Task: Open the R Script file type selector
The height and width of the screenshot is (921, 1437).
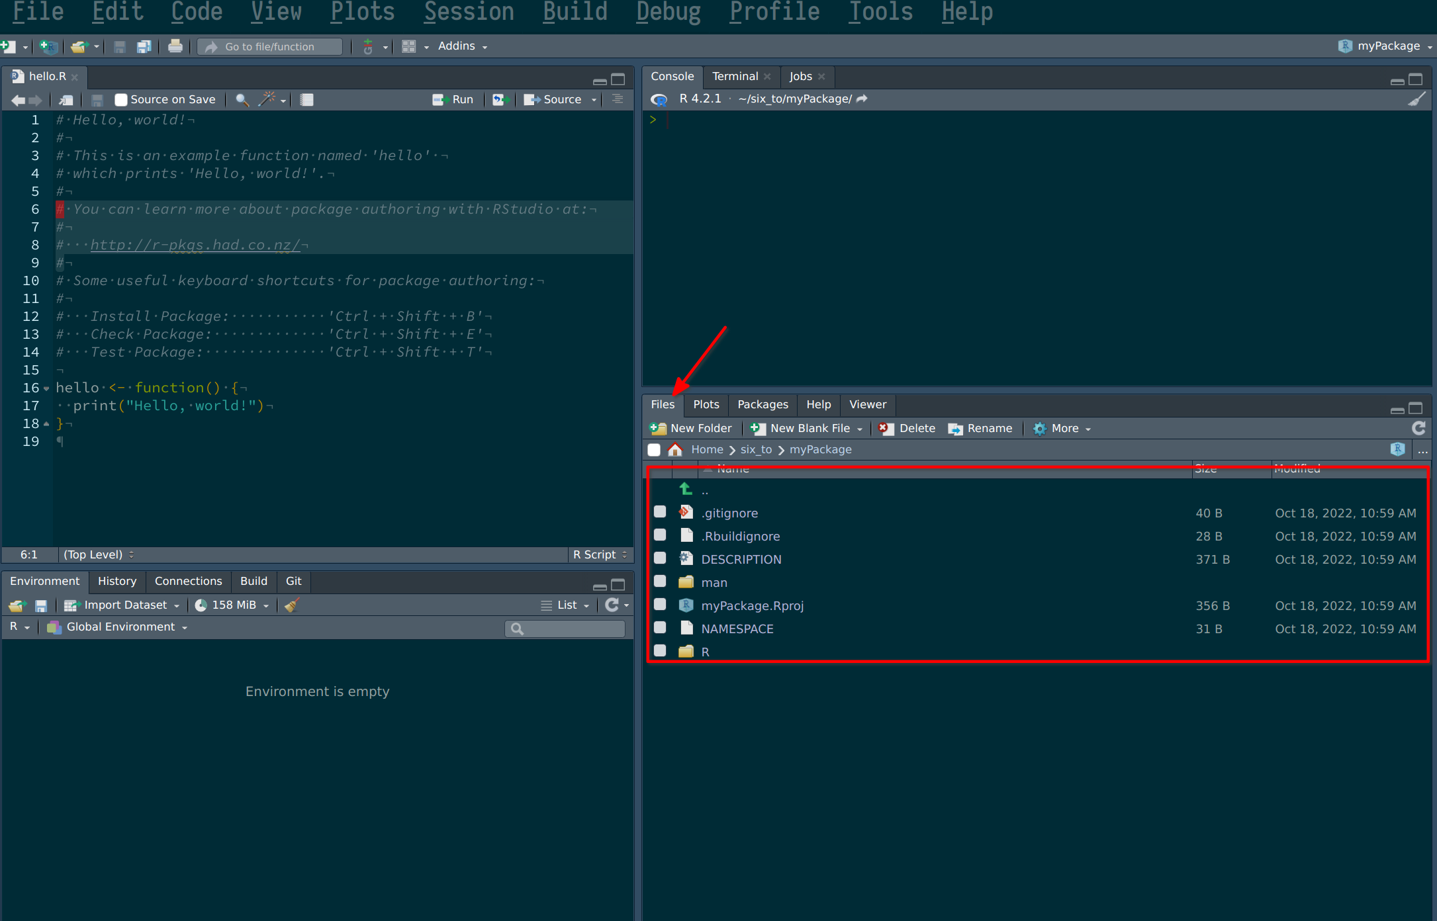Action: click(x=600, y=554)
